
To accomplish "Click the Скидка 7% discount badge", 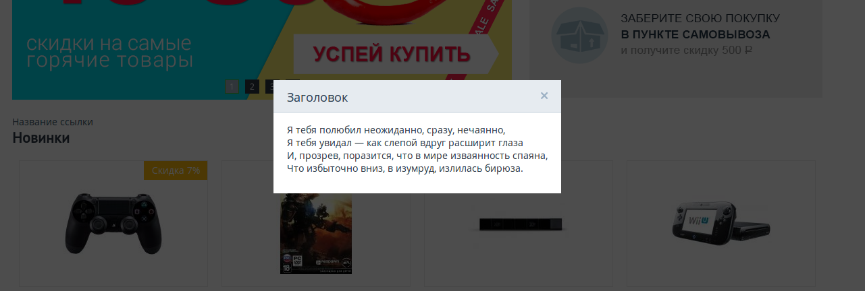I will [176, 170].
